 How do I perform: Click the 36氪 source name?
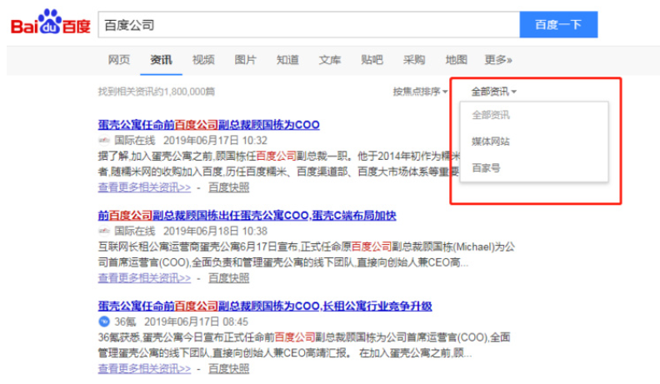(126, 322)
